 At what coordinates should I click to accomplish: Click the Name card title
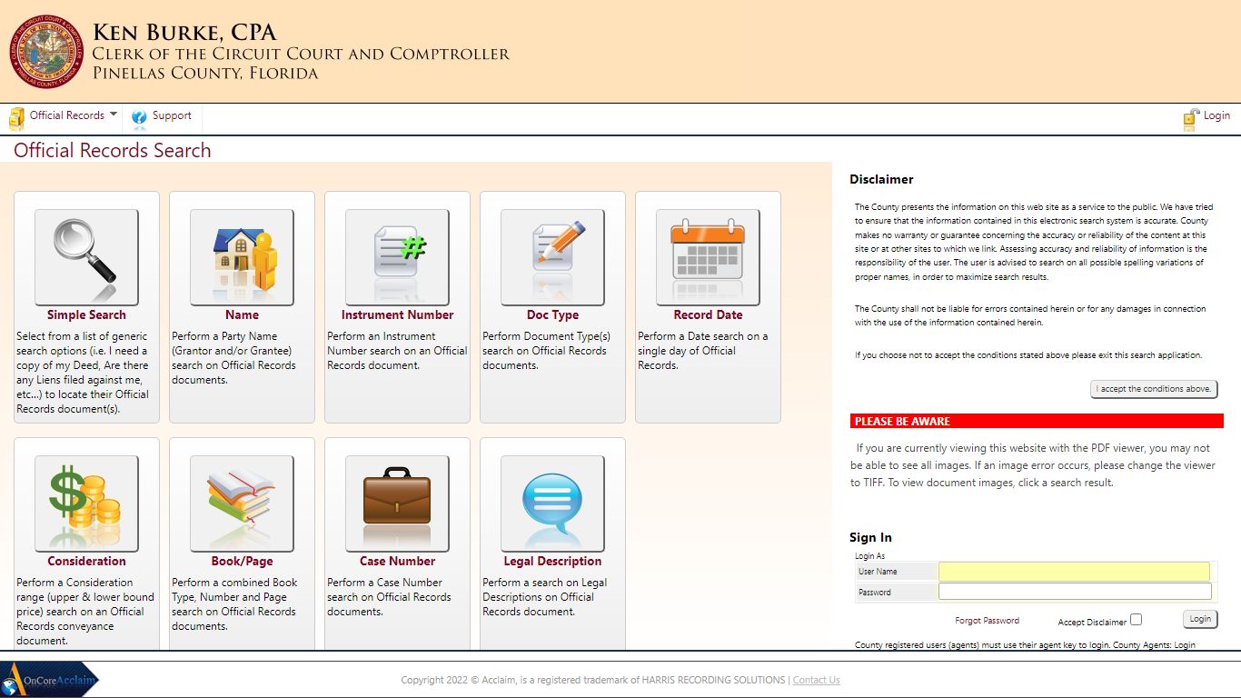[x=242, y=315]
